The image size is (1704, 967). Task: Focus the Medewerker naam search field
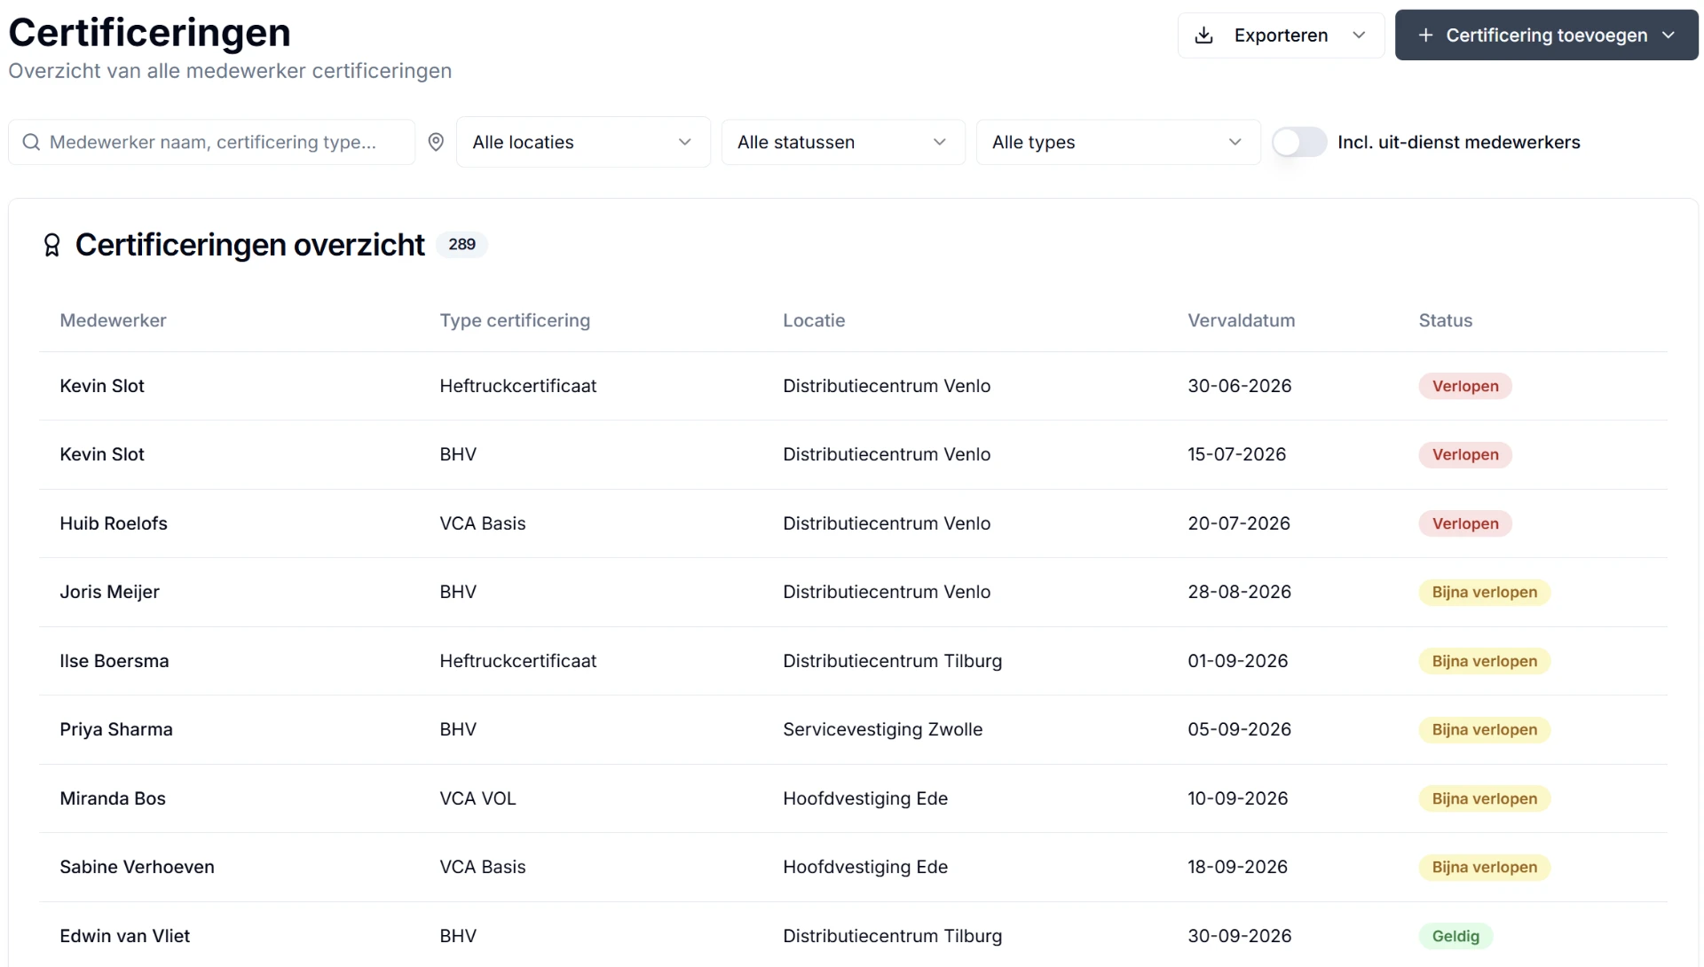(212, 142)
